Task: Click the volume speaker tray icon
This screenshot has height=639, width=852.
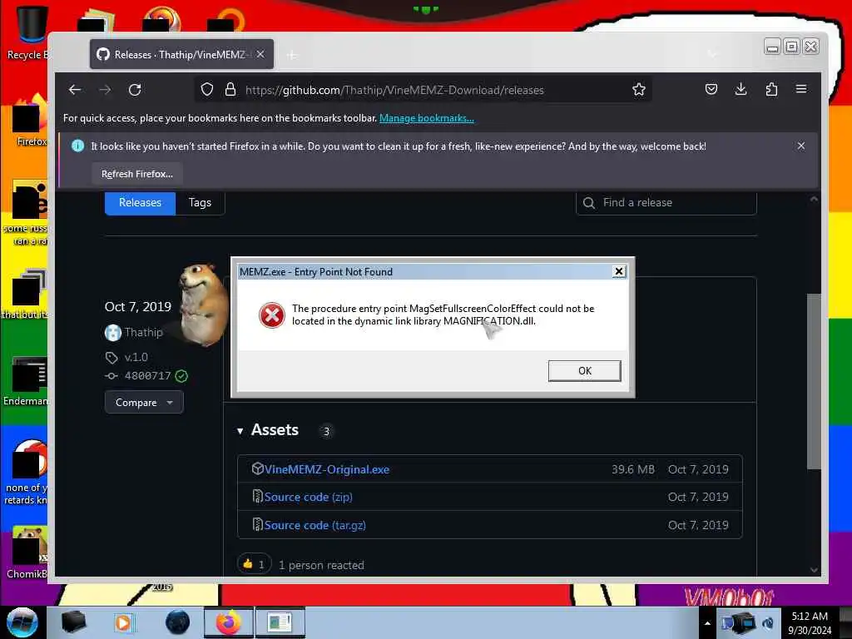Action: pos(768,623)
